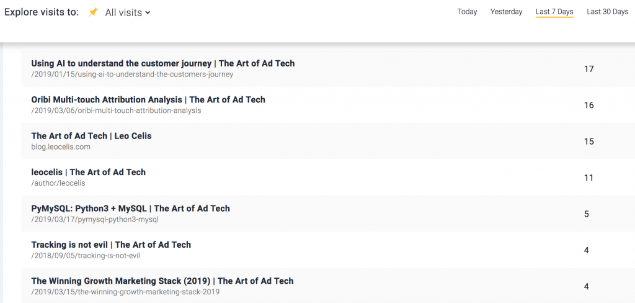The width and height of the screenshot is (635, 303).
Task: Open PyMySQL: Python3 + MySQL page row
Action: (x=328, y=214)
